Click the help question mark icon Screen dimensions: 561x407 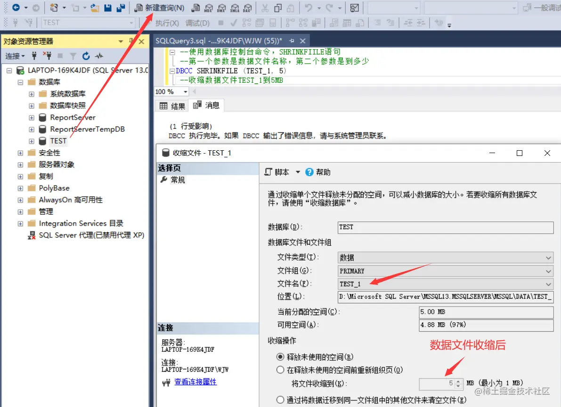coord(309,172)
